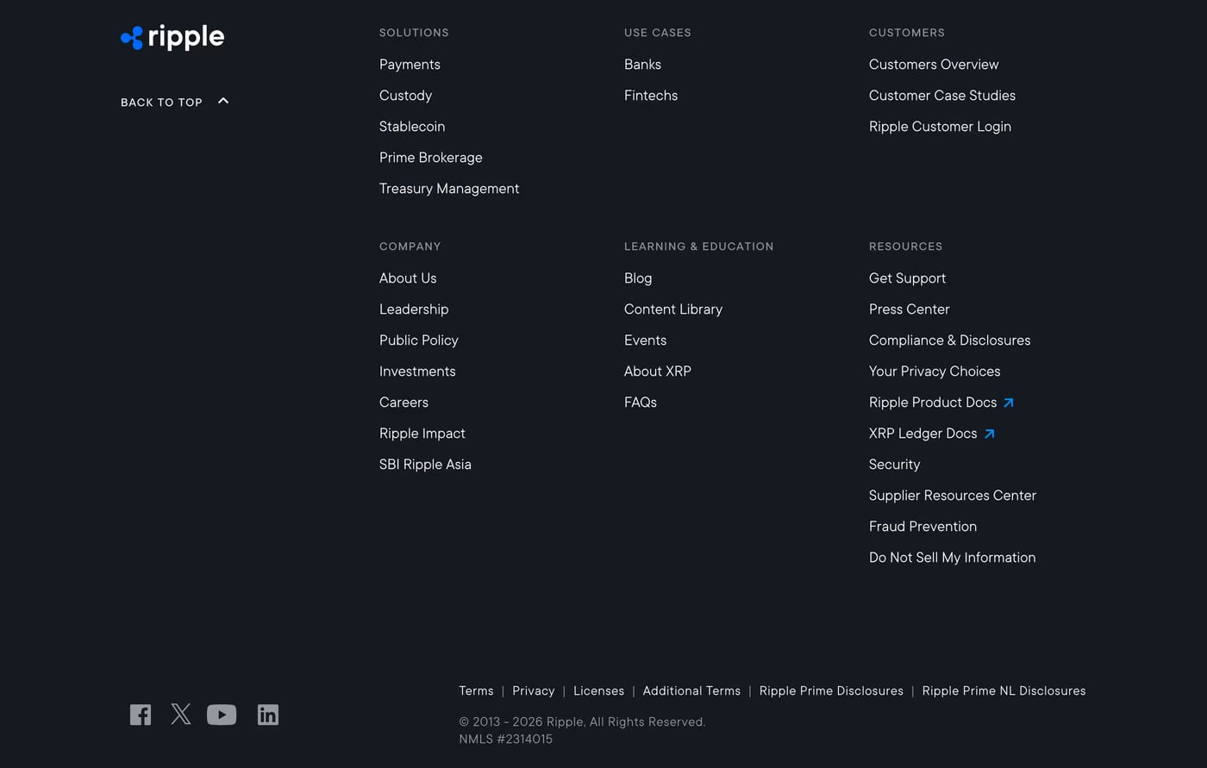The height and width of the screenshot is (768, 1207).
Task: Click the USE CASES section heading
Action: pyautogui.click(x=658, y=33)
